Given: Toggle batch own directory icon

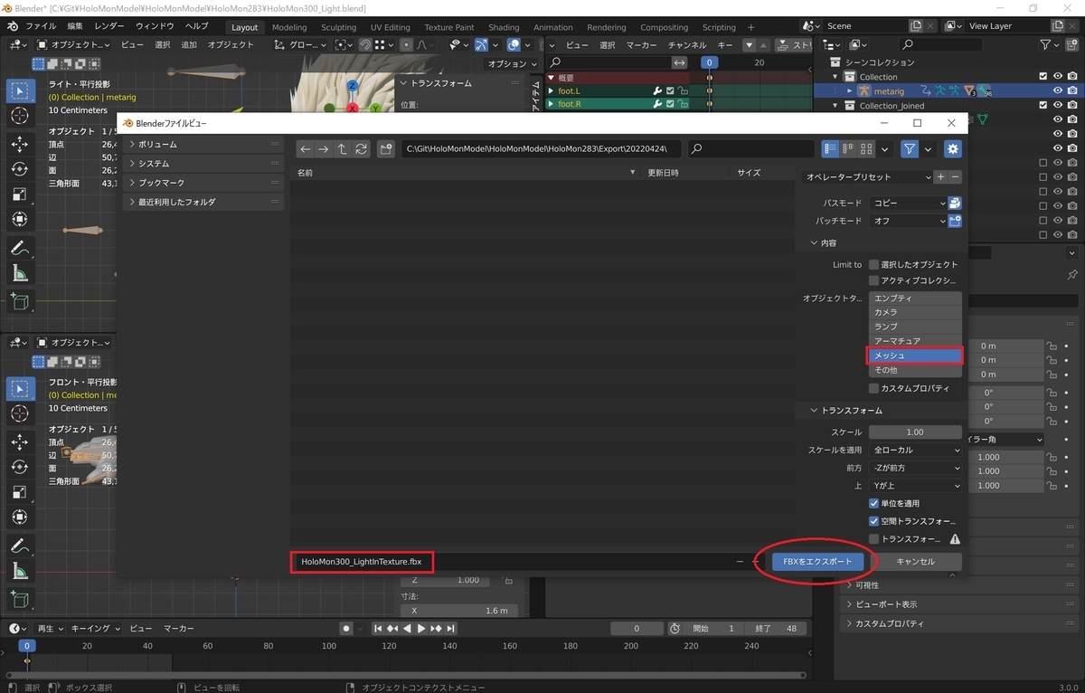Looking at the screenshot, I should (955, 221).
